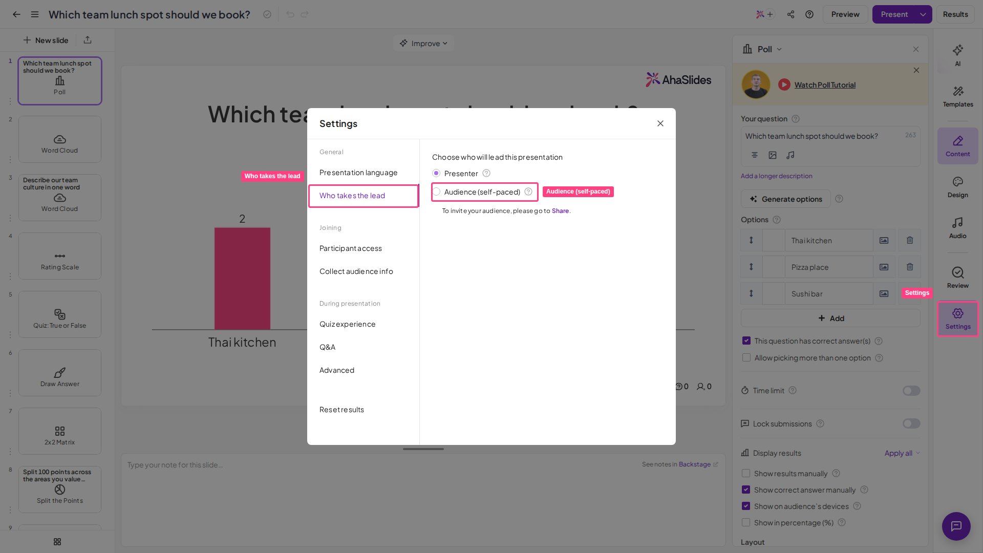Click the share presentation icon
The height and width of the screenshot is (553, 983).
tap(790, 14)
